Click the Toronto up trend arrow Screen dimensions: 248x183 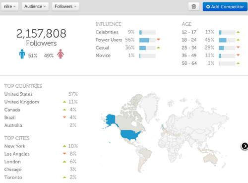coord(64,178)
